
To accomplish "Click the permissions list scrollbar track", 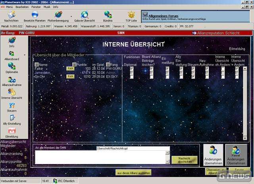I will point(245,103).
